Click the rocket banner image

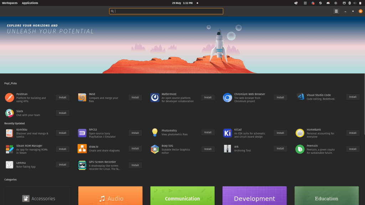click(x=182, y=45)
